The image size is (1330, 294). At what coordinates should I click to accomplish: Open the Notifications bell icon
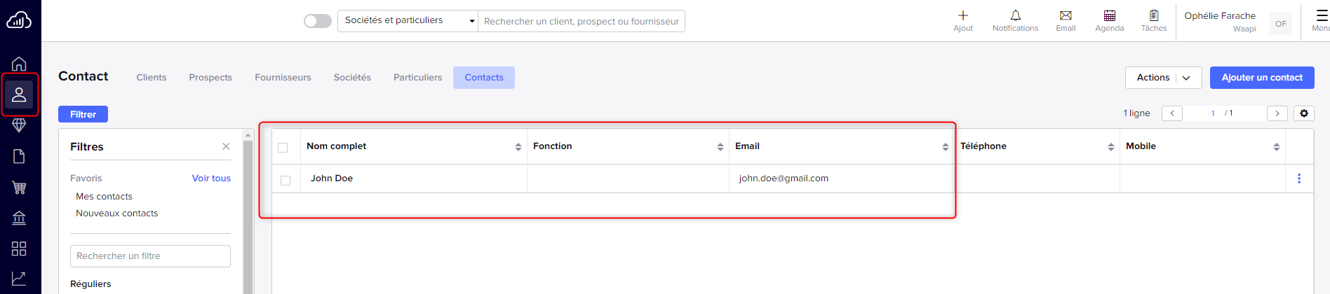(1015, 15)
